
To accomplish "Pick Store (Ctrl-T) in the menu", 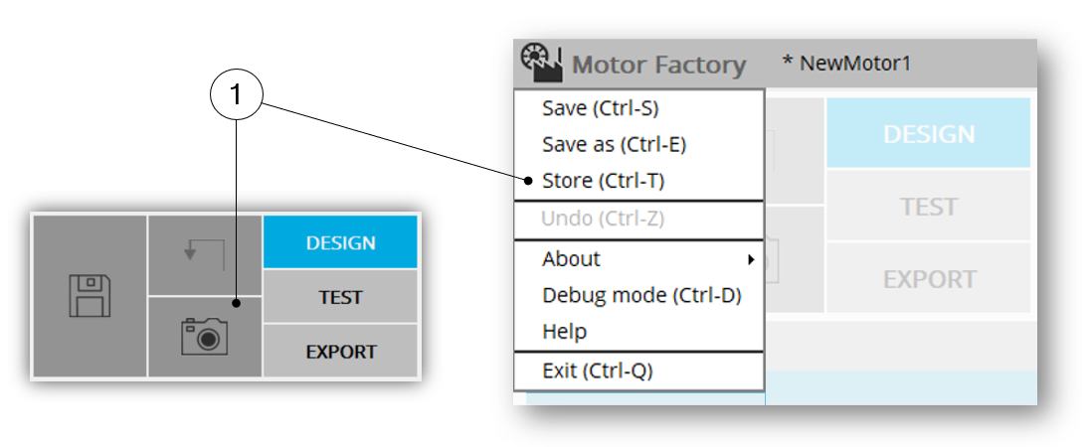I will 603,181.
